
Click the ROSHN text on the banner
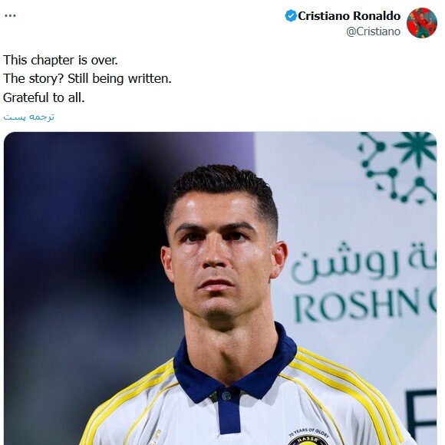point(357,306)
